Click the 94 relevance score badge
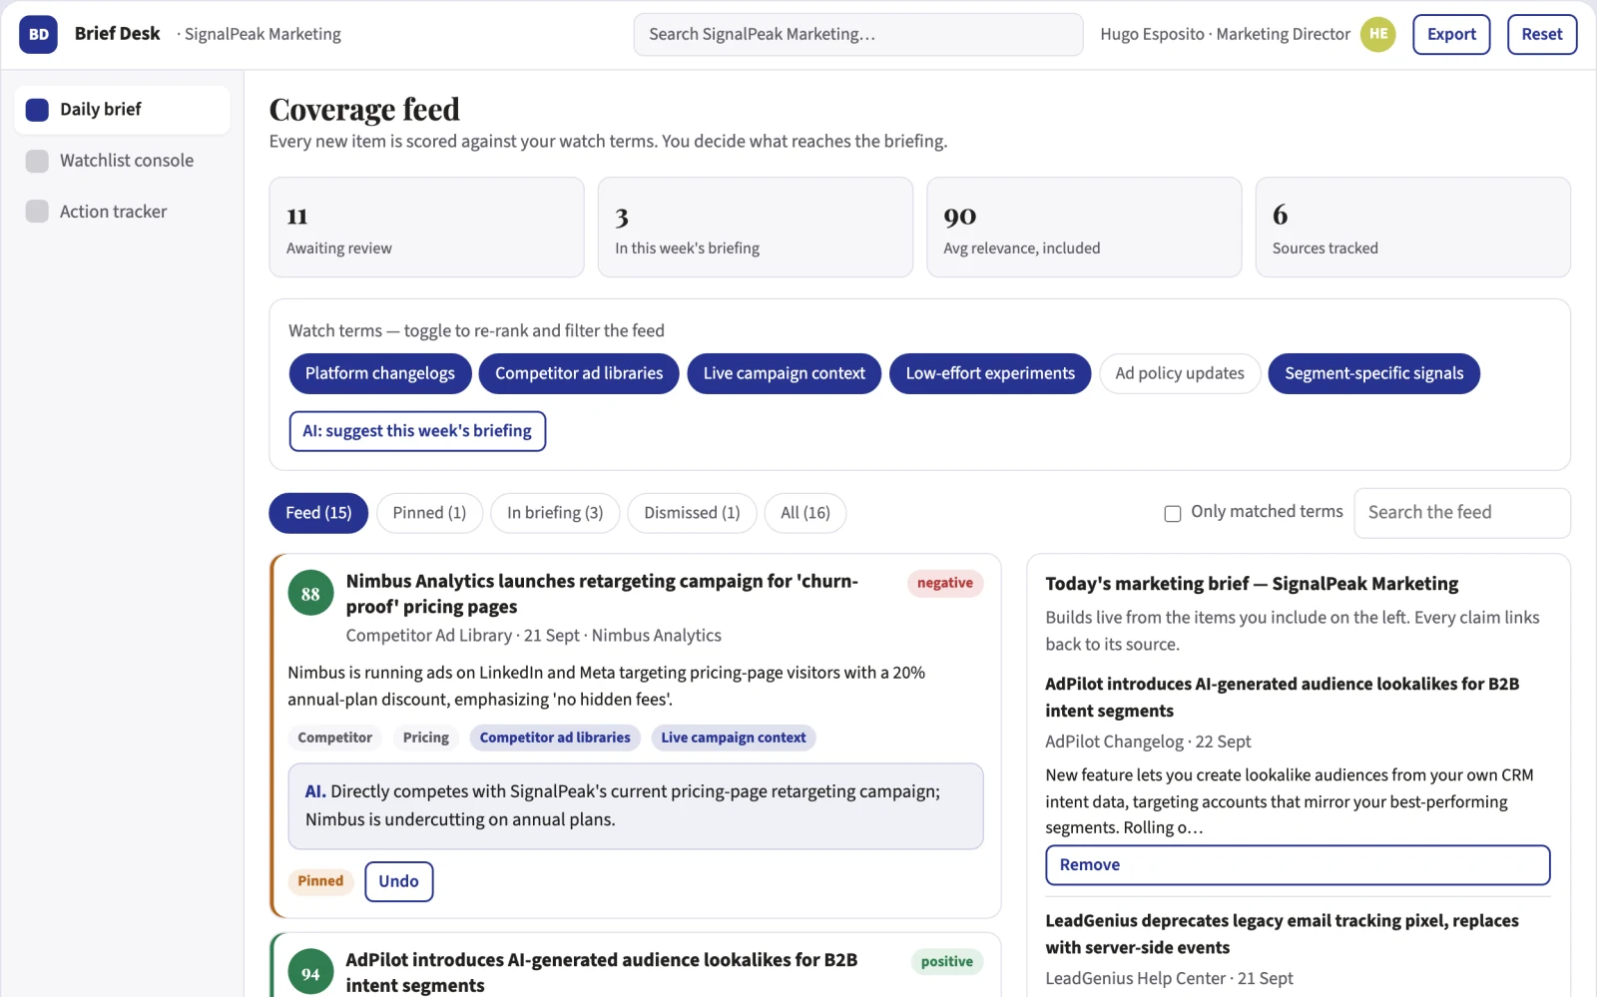The image size is (1597, 997). tap(310, 973)
